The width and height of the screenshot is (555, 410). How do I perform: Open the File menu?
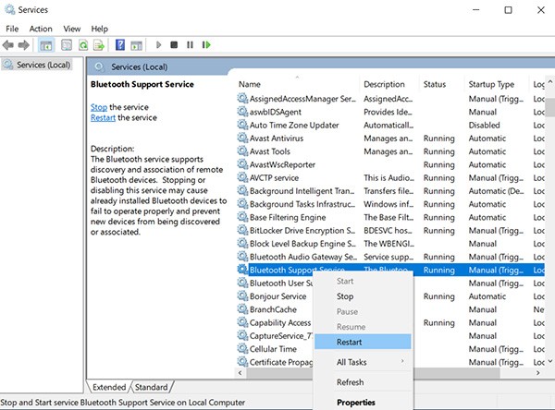(x=12, y=29)
